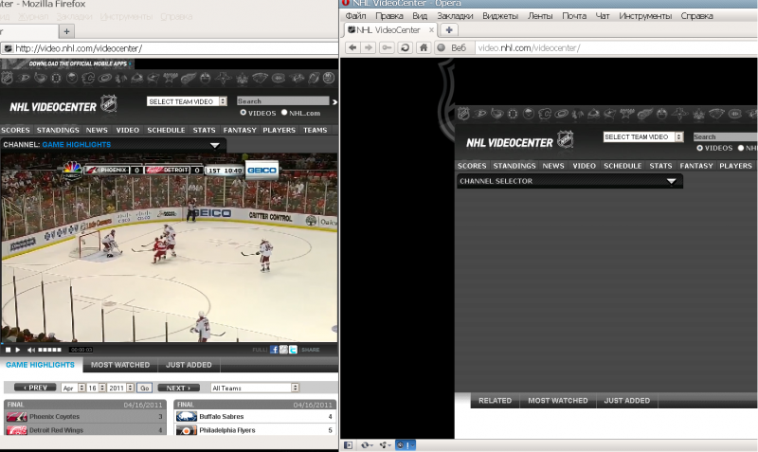Open All Teams filter dropdown
758x452 pixels.
click(255, 388)
